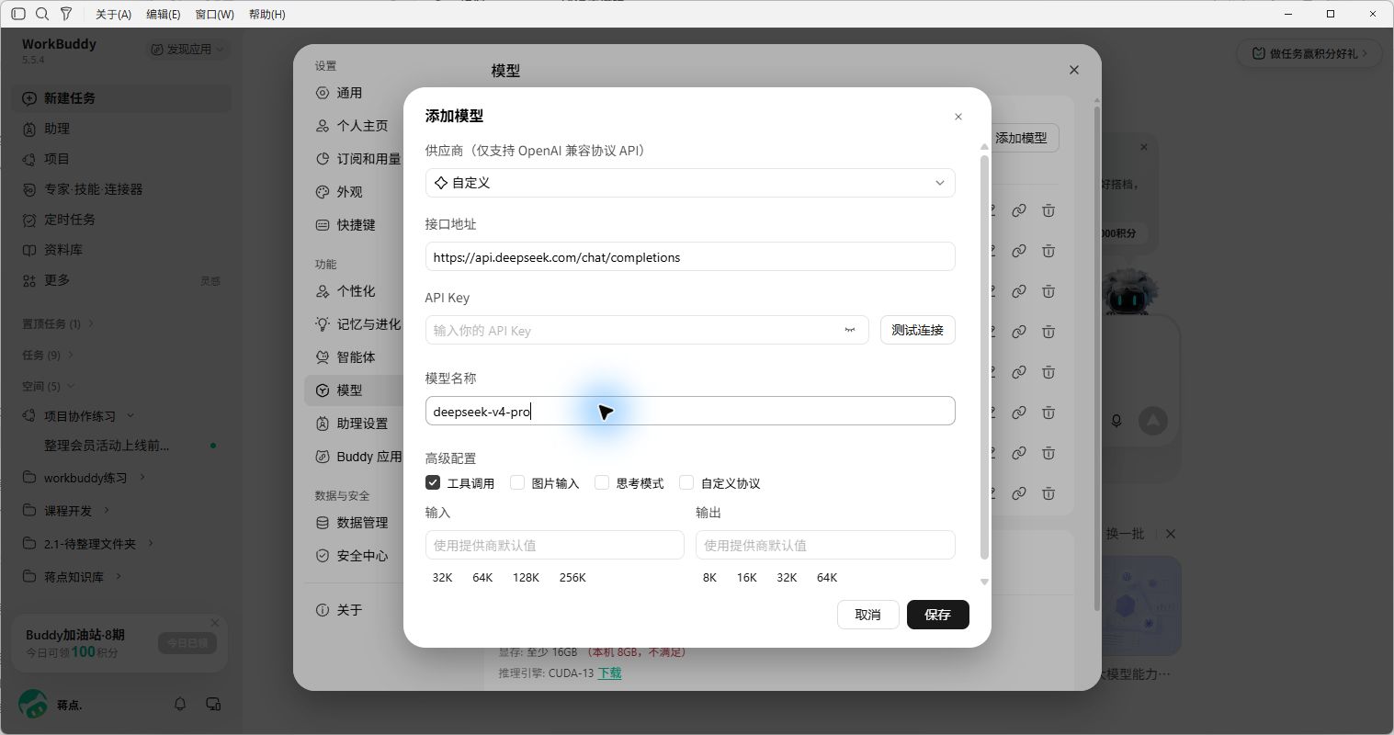Open 定时任务 in the sidebar

click(121, 220)
